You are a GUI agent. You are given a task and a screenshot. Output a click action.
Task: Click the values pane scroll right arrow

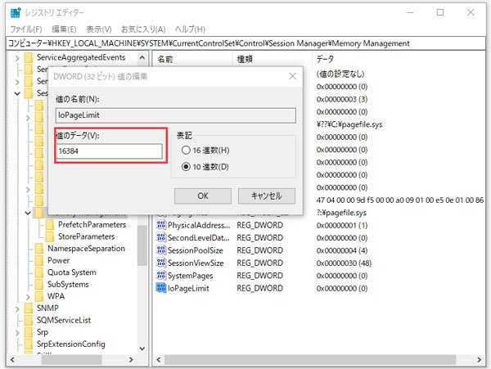(480, 360)
